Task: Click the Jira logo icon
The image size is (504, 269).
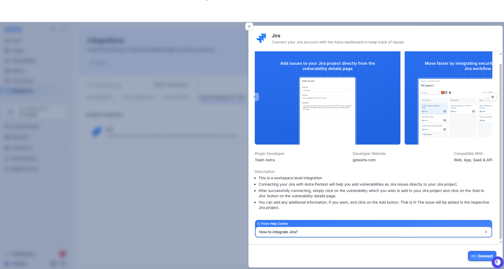Action: pos(261,38)
